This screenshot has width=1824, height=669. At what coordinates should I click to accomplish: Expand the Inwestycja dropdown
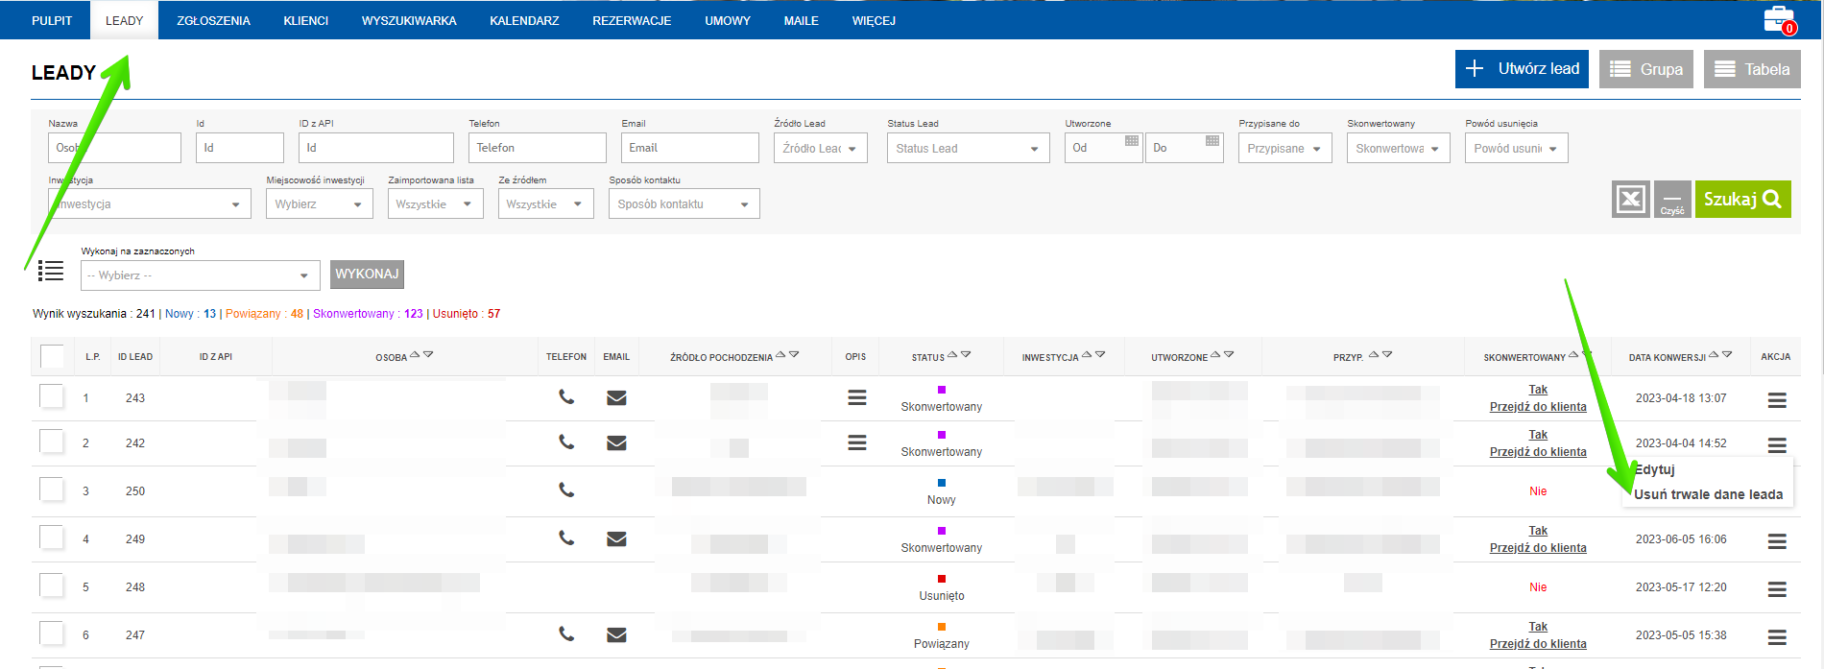tap(149, 203)
